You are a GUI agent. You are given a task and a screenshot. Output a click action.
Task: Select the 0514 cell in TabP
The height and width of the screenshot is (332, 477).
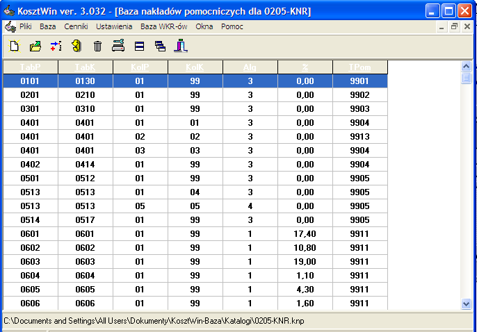31,220
